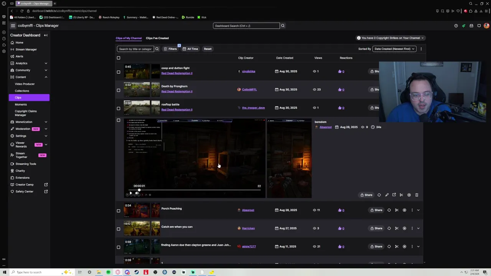491x276 pixels.
Task: Open Copyright Claims Manager in sidebar
Action: coord(26,113)
